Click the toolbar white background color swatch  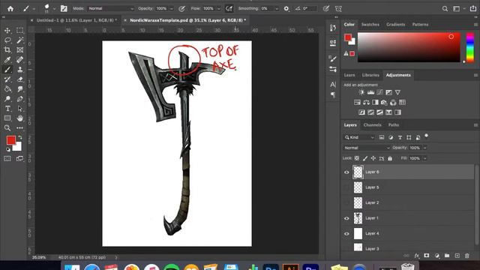coord(18,148)
